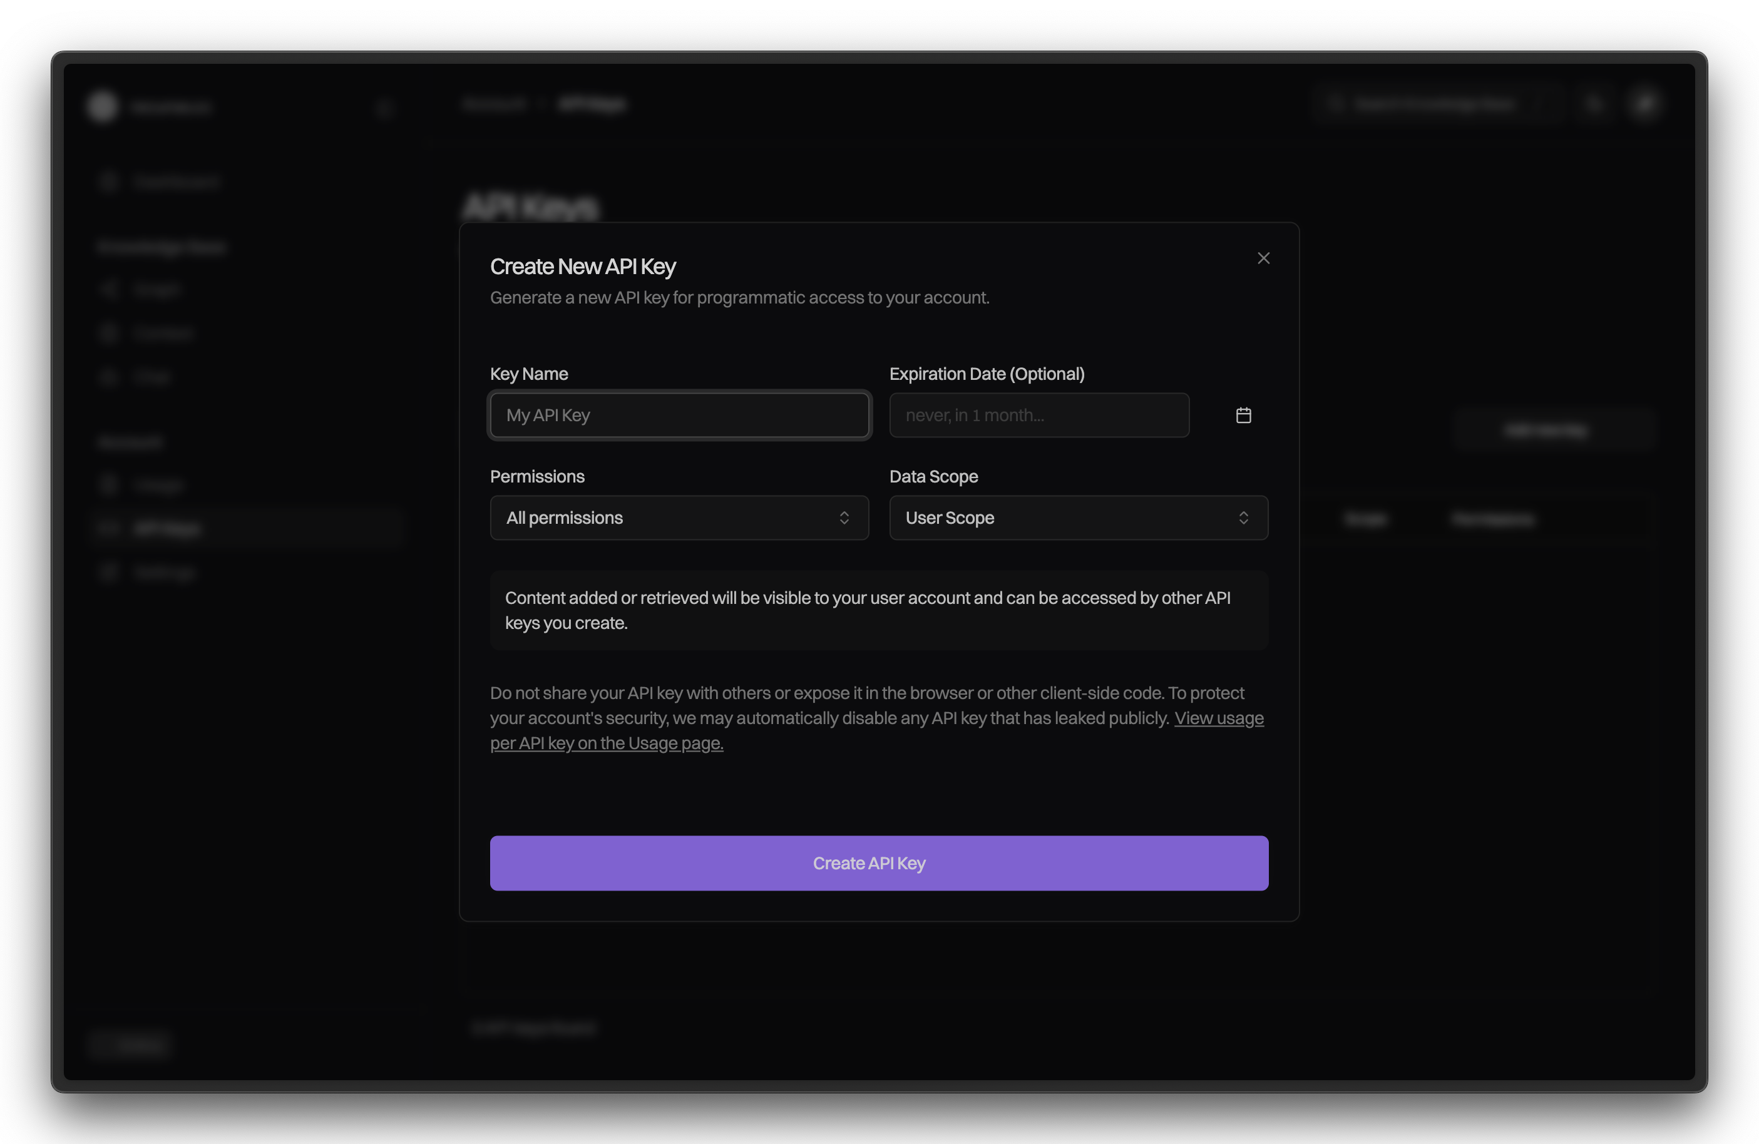
Task: Focus the Expiration Date text field
Action: [1038, 416]
